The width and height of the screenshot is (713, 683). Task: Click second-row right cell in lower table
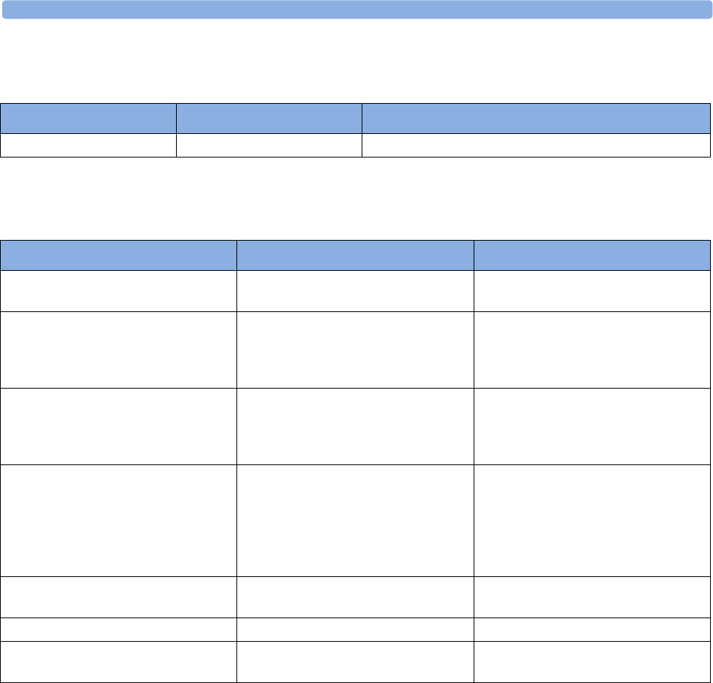coord(592,350)
